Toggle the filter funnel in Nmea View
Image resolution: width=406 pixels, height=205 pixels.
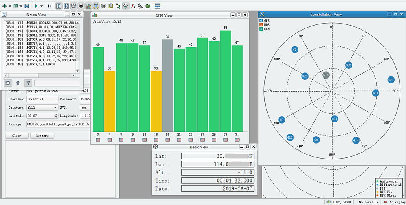[x=28, y=83]
